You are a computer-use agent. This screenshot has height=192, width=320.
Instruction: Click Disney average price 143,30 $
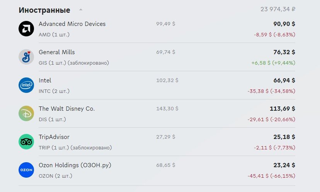point(167,108)
